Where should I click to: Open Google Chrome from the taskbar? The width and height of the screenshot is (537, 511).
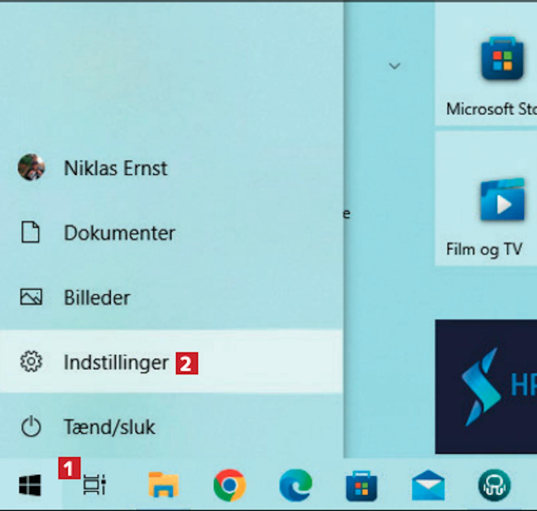point(229,486)
